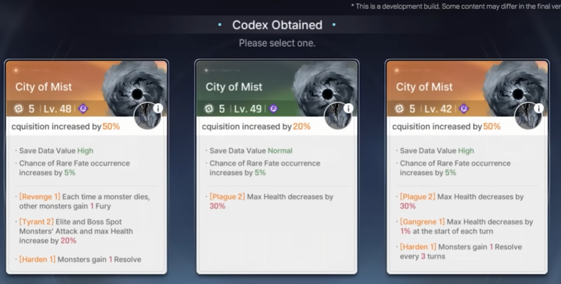The height and width of the screenshot is (284, 561).
Task: Click spiral tier icon on Lv. 48 card
Action: (x=19, y=108)
